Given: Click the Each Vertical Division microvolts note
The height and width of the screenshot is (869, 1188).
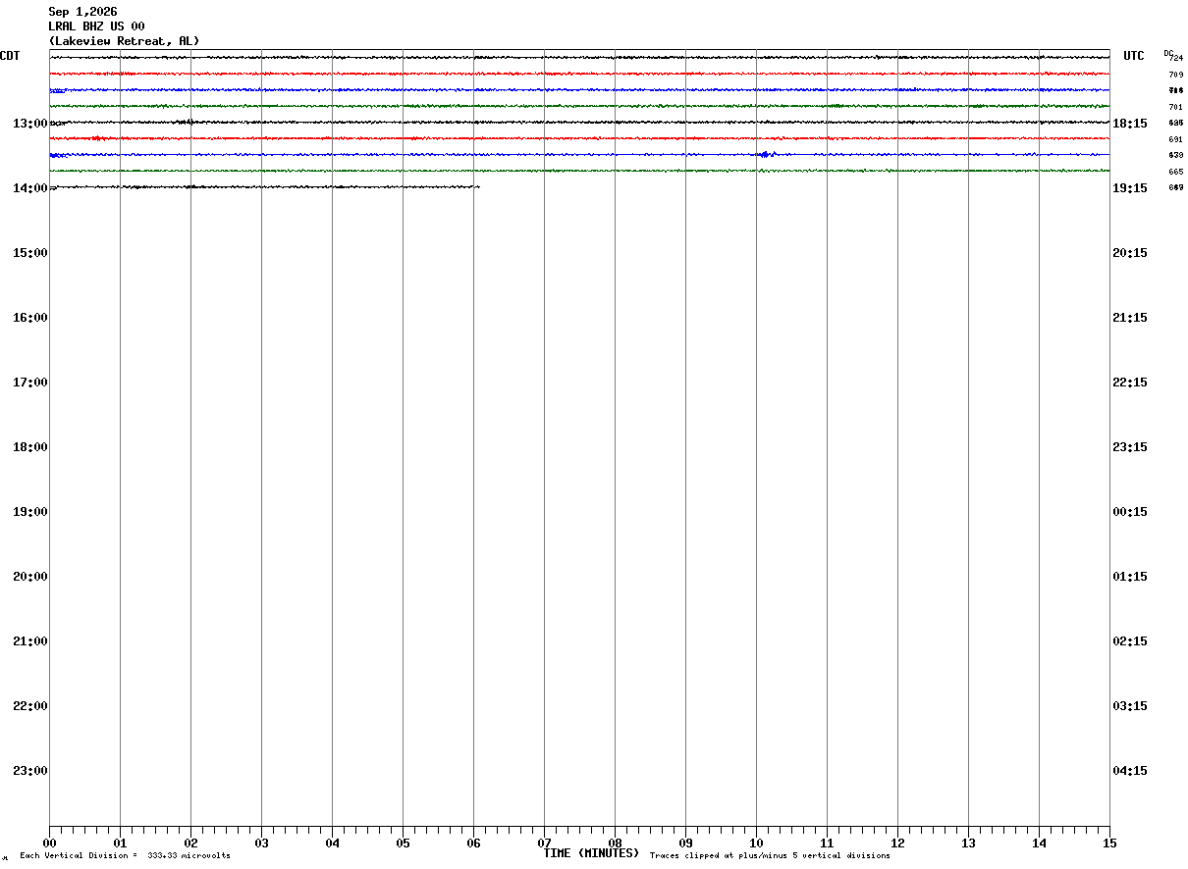Looking at the screenshot, I should point(125,855).
